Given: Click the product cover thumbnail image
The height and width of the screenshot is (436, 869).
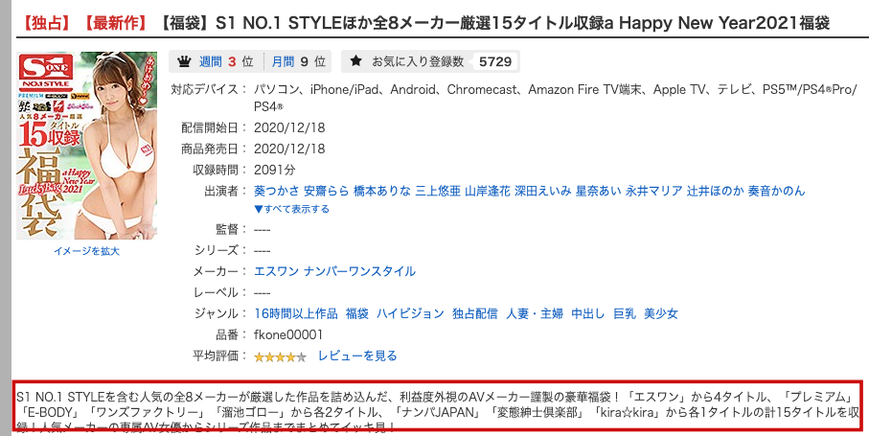Looking at the screenshot, I should 86,146.
